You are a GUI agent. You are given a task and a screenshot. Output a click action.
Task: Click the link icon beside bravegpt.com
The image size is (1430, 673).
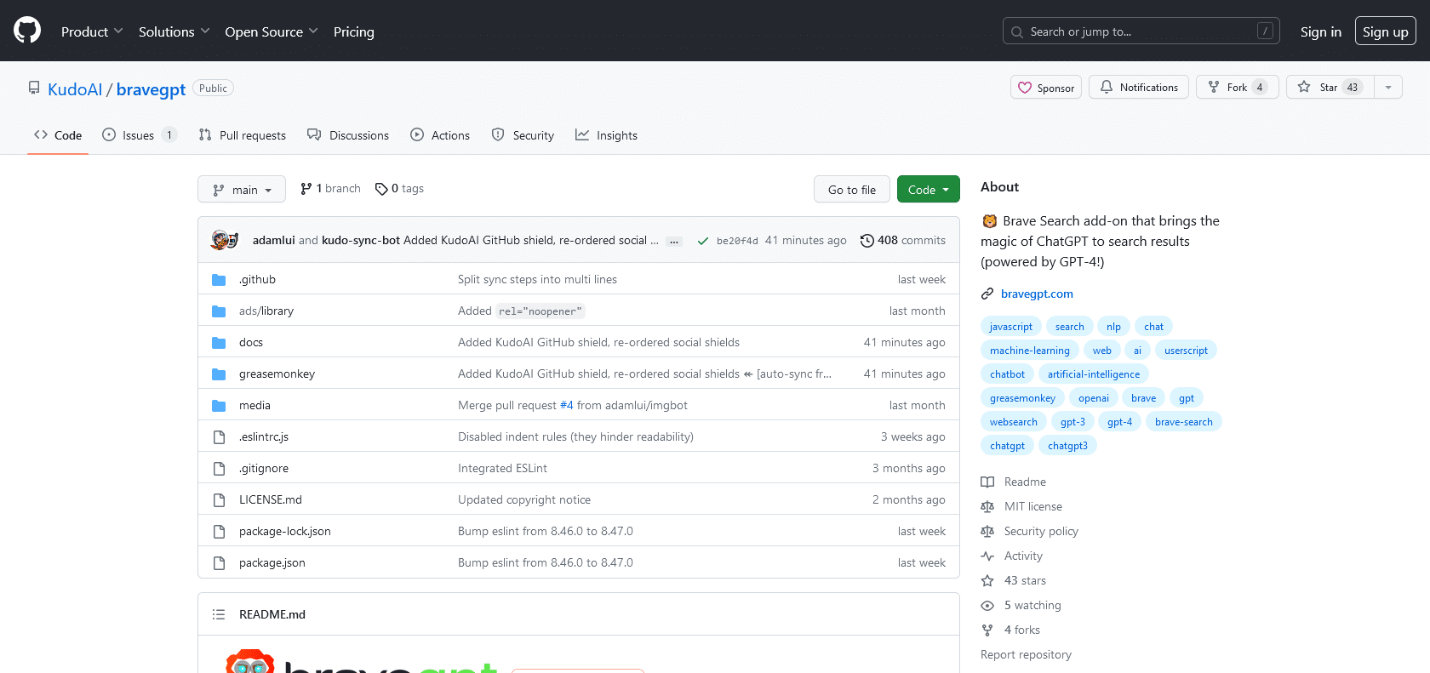(x=987, y=294)
